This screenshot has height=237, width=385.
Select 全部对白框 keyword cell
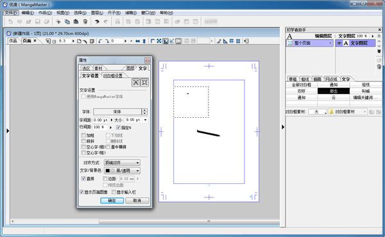coord(302,85)
